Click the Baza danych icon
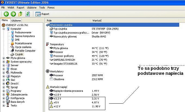The image size is (185, 112). [x=8, y=102]
